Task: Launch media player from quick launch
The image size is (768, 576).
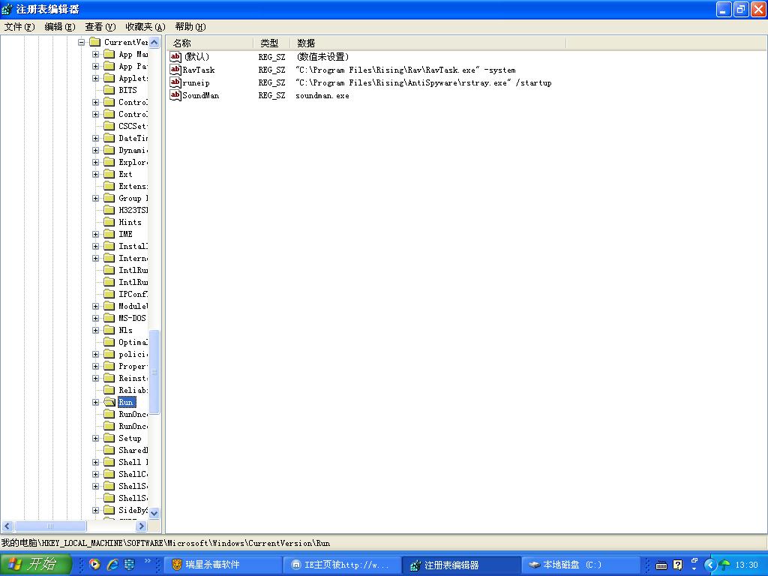Action: pos(94,565)
